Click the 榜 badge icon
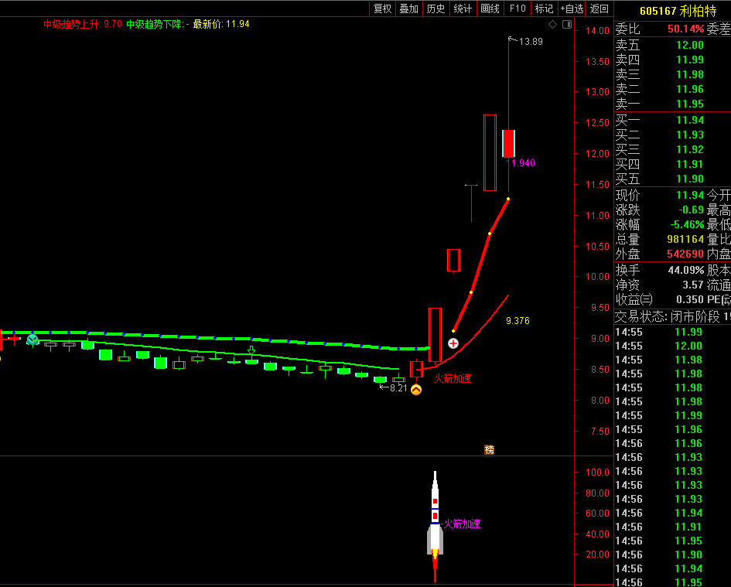Screen dimensions: 731x587 point(489,449)
